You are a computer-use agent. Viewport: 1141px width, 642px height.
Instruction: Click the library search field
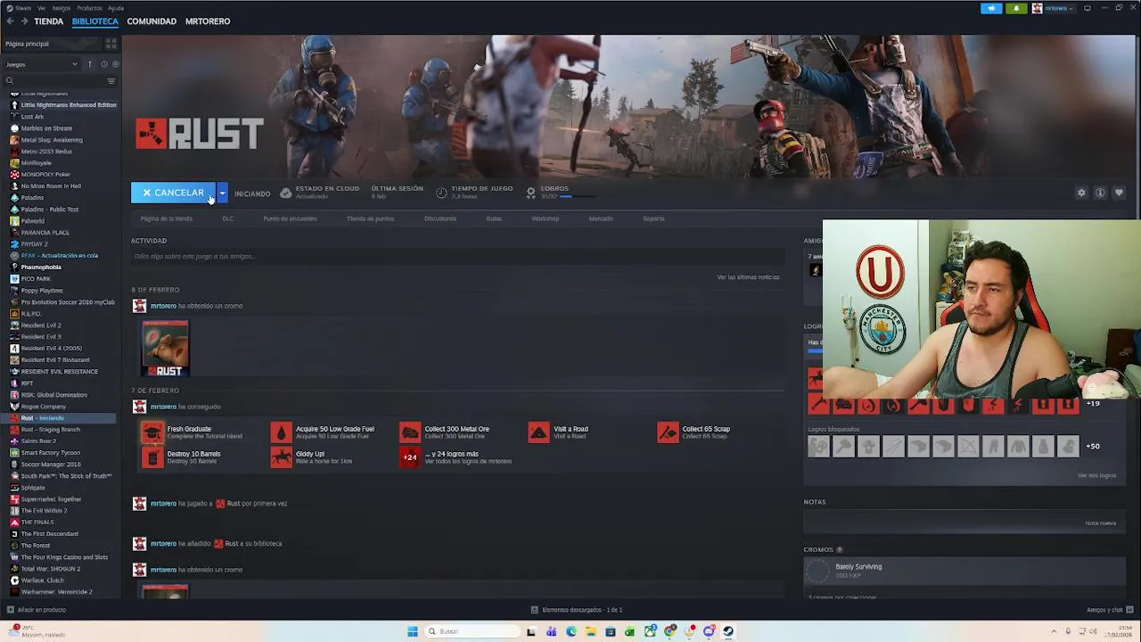point(53,81)
